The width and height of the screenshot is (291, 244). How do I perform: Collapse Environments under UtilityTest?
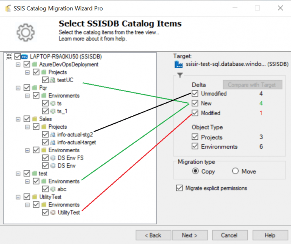coord(27,205)
